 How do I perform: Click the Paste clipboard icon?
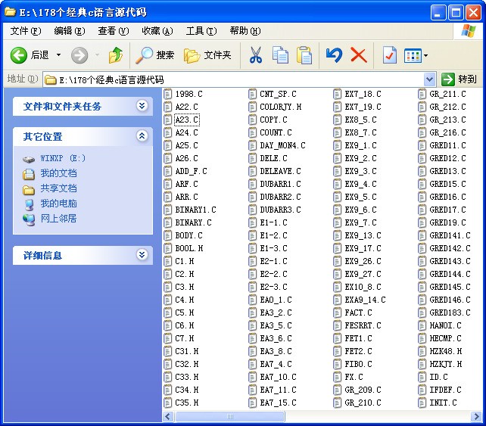(304, 55)
